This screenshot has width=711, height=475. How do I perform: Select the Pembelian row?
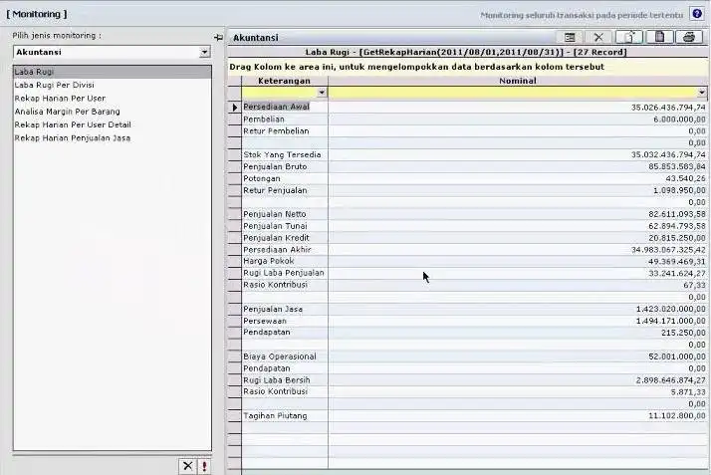point(467,119)
